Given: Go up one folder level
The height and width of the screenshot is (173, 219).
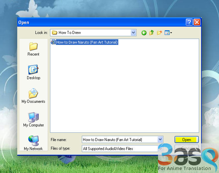Looking at the screenshot, I should tap(151, 33).
